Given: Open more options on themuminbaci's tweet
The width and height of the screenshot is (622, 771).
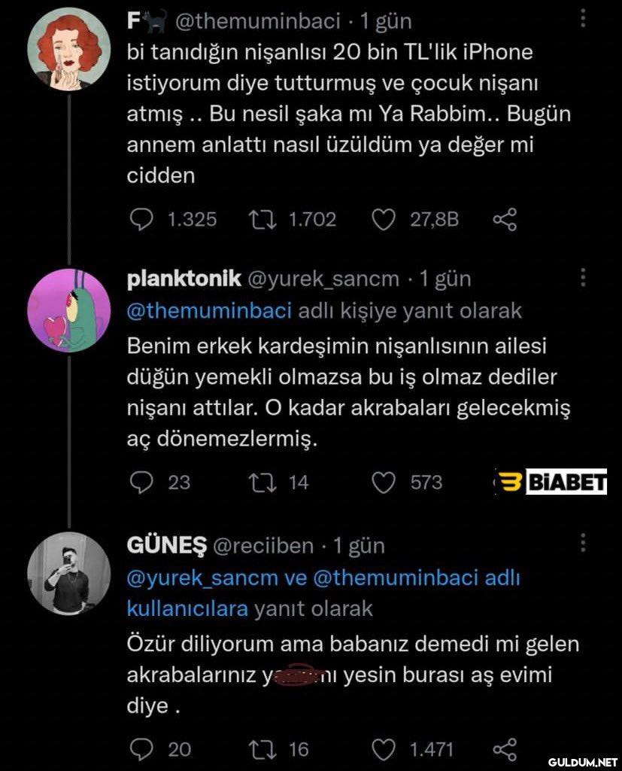Looking at the screenshot, I should (584, 18).
